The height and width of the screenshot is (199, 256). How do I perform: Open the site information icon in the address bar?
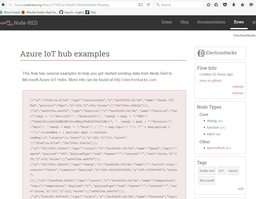click(x=10, y=5)
